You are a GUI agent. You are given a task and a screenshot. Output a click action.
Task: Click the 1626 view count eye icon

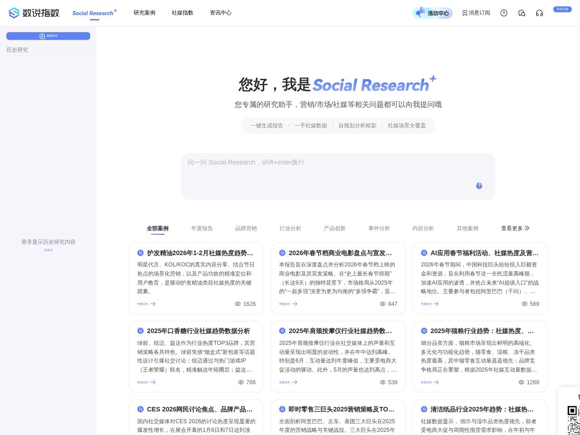coord(238,304)
